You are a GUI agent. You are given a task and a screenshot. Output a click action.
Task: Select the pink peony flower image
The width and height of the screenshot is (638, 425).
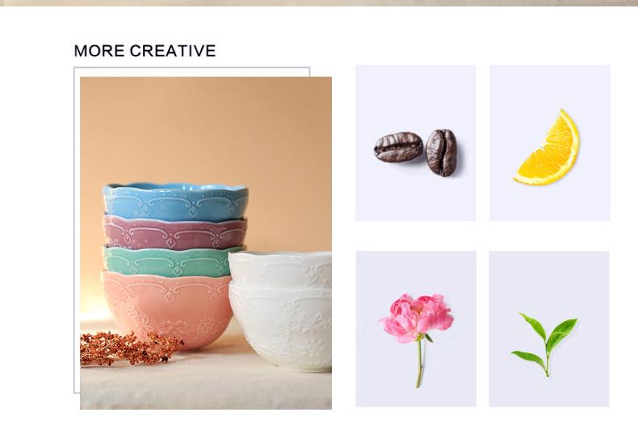click(x=416, y=329)
